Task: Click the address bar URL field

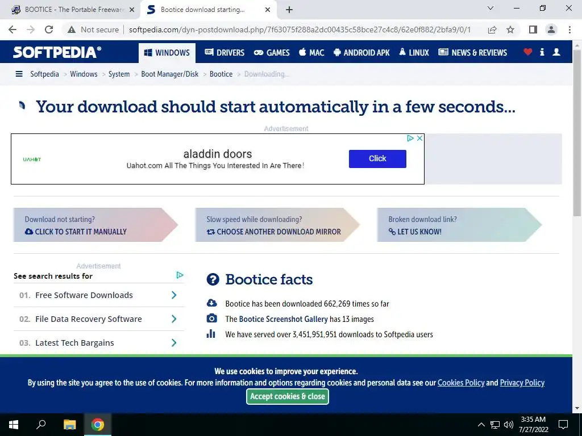Action: coord(300,30)
